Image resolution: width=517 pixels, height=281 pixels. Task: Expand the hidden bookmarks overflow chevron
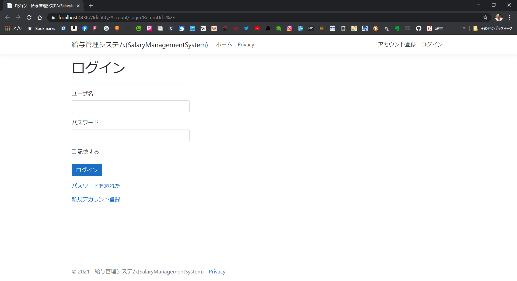464,28
